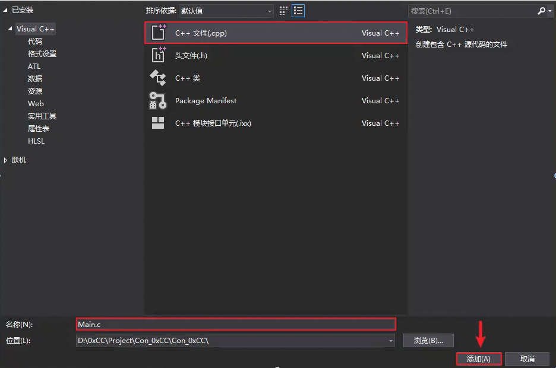The width and height of the screenshot is (556, 368).
Task: Select the 代码 category
Action: click(35, 42)
